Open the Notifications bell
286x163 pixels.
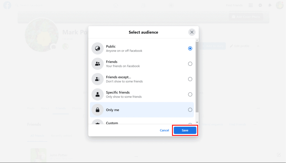(270, 5)
